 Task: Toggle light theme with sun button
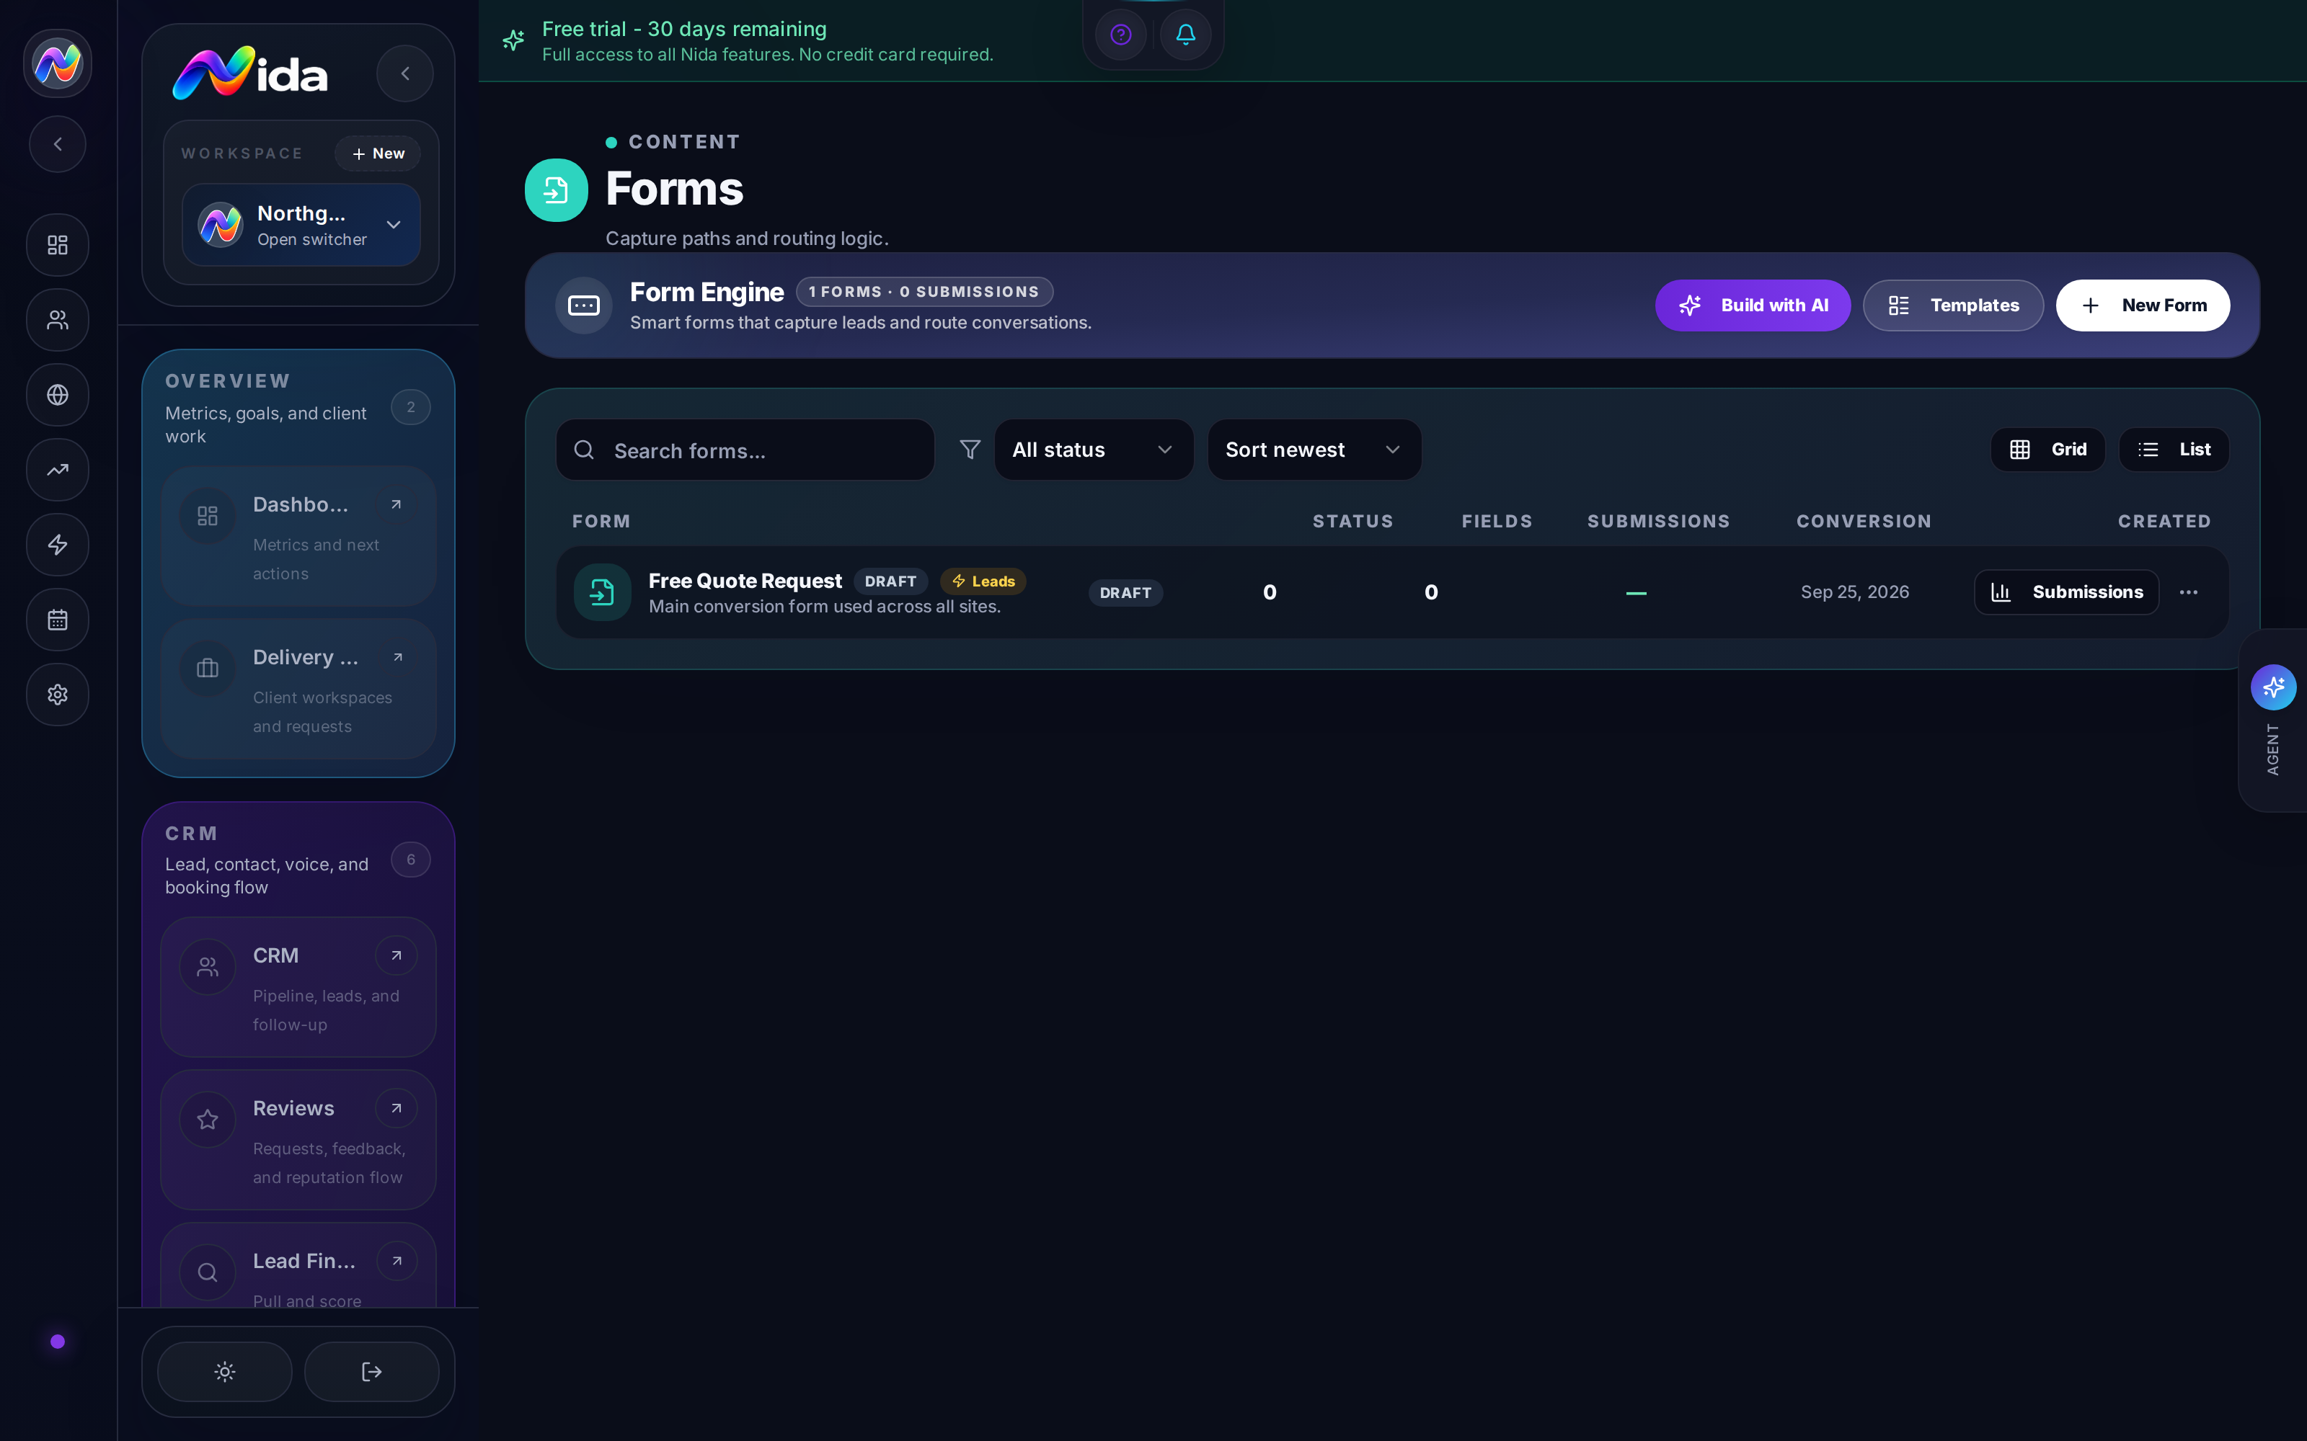225,1371
